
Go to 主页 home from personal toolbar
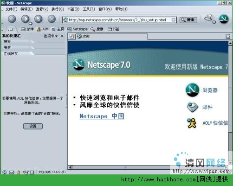tap(58, 29)
